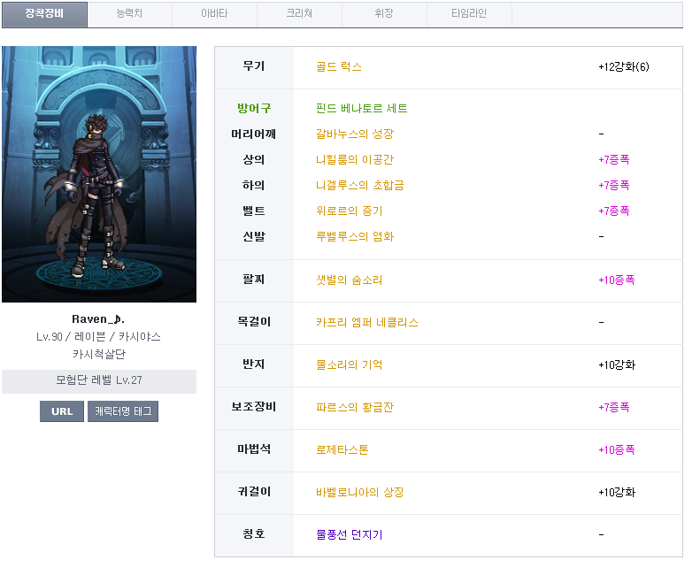Select the 장착장비 tab
700x583 pixels.
click(44, 14)
